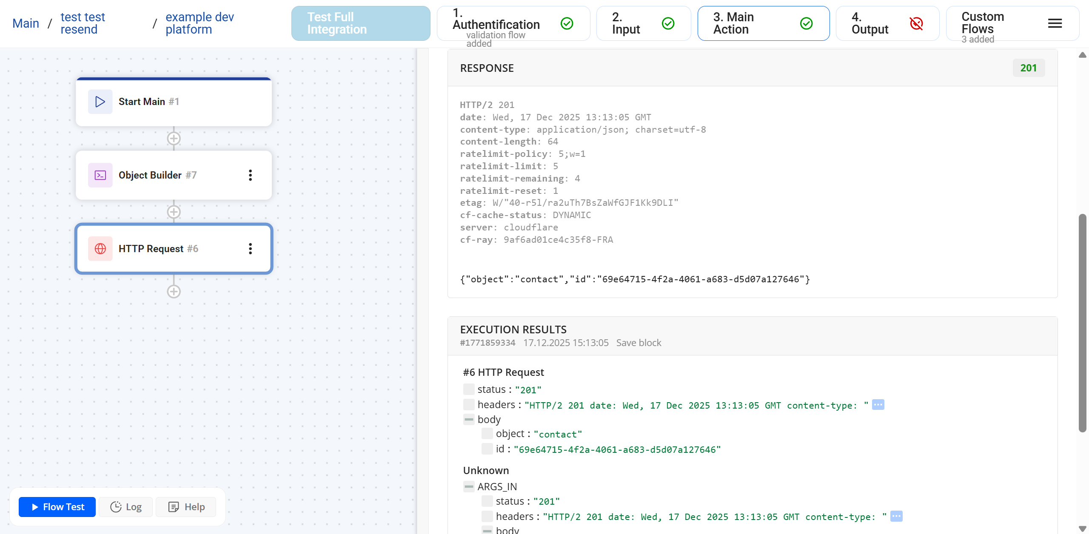Screen dimensions: 1089x534
Task: Collapse the ARGS_IN tree section
Action: (x=469, y=487)
